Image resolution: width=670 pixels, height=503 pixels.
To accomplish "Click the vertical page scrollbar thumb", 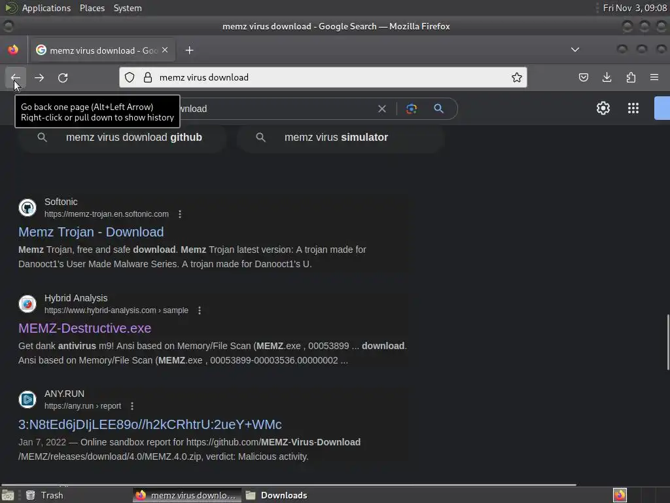I will coord(668,342).
